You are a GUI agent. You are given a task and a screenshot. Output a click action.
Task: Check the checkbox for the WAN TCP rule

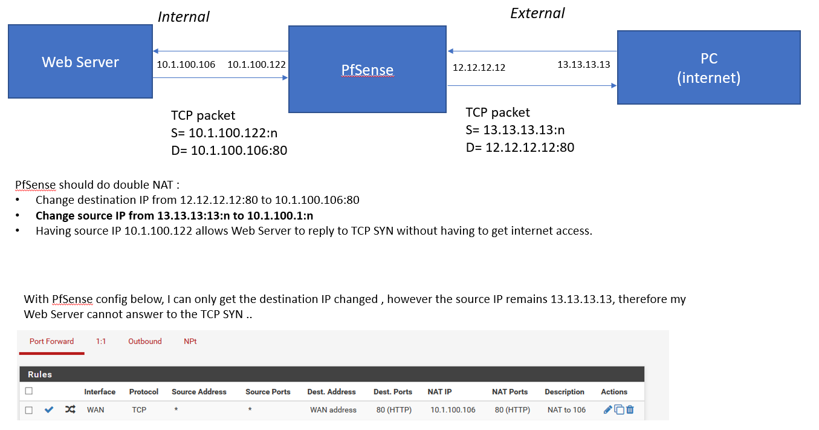28,410
